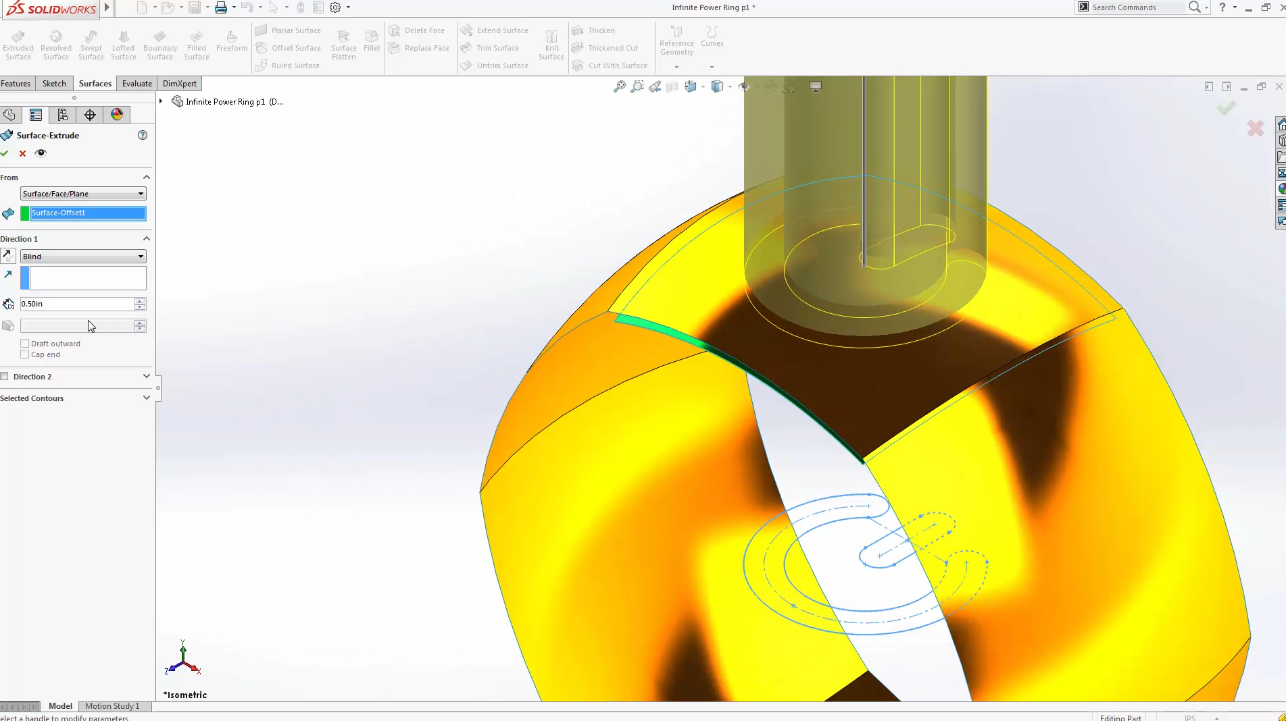1286x721 pixels.
Task: Open the Appearances panel tab
Action: (x=116, y=115)
